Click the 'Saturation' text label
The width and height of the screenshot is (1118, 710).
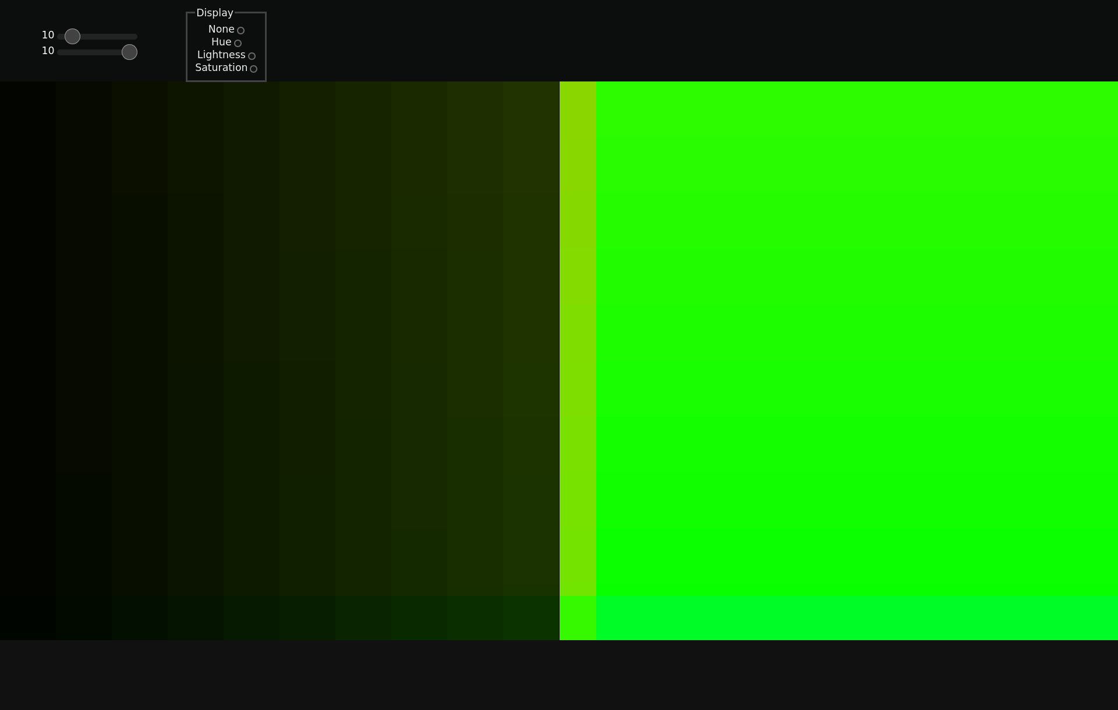click(221, 68)
